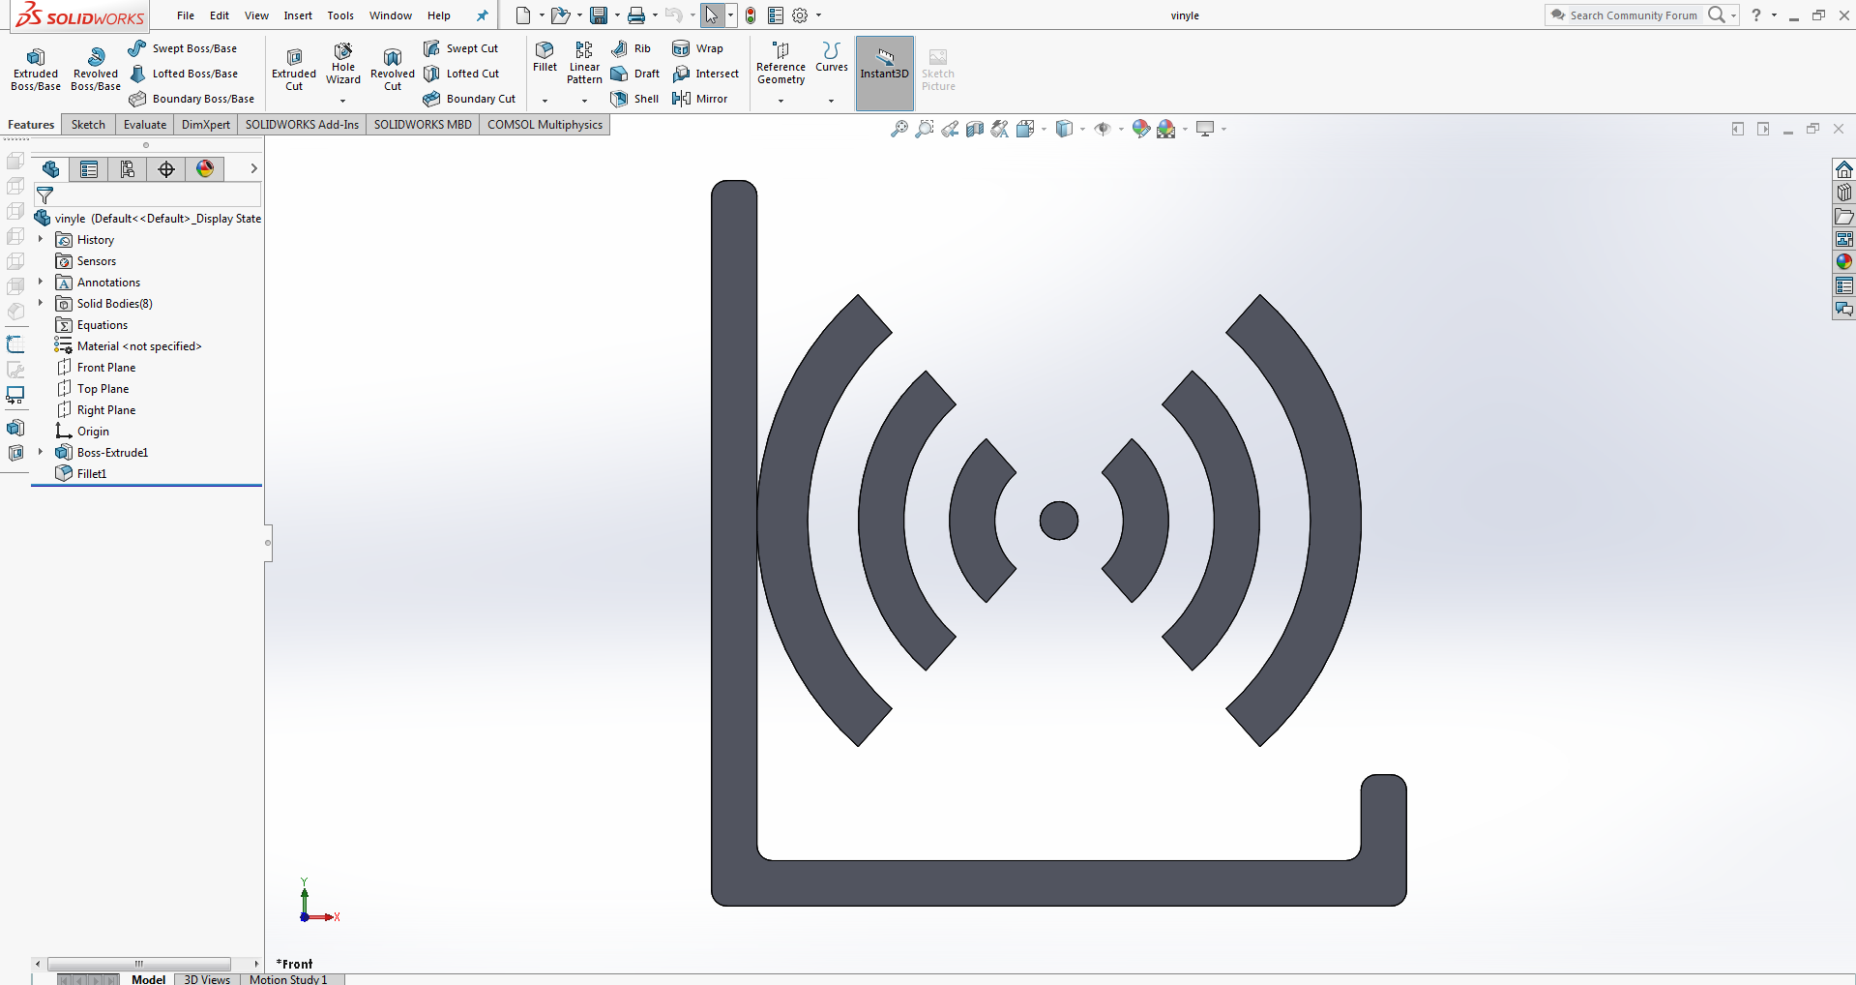The width and height of the screenshot is (1856, 985).
Task: Select the Lofted Cut tool
Action: (461, 74)
